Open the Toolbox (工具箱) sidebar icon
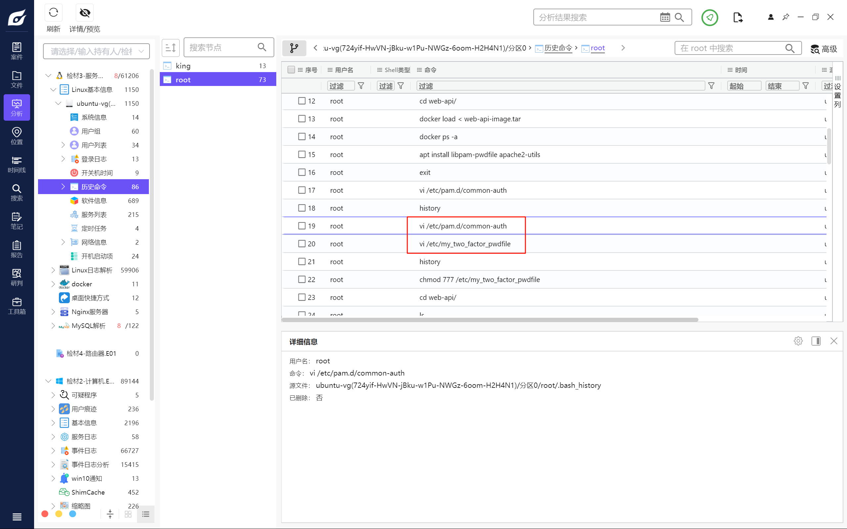The image size is (847, 529). (x=17, y=306)
